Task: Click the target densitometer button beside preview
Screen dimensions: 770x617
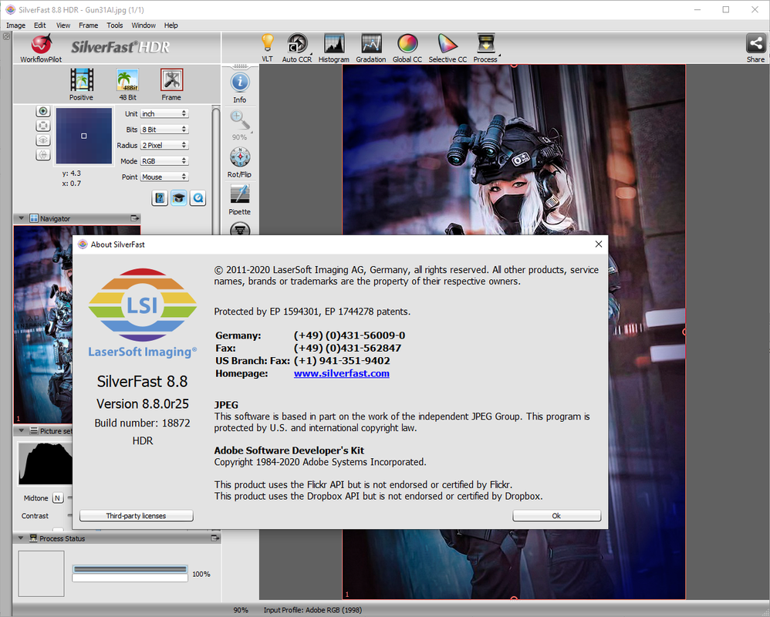Action: click(43, 111)
